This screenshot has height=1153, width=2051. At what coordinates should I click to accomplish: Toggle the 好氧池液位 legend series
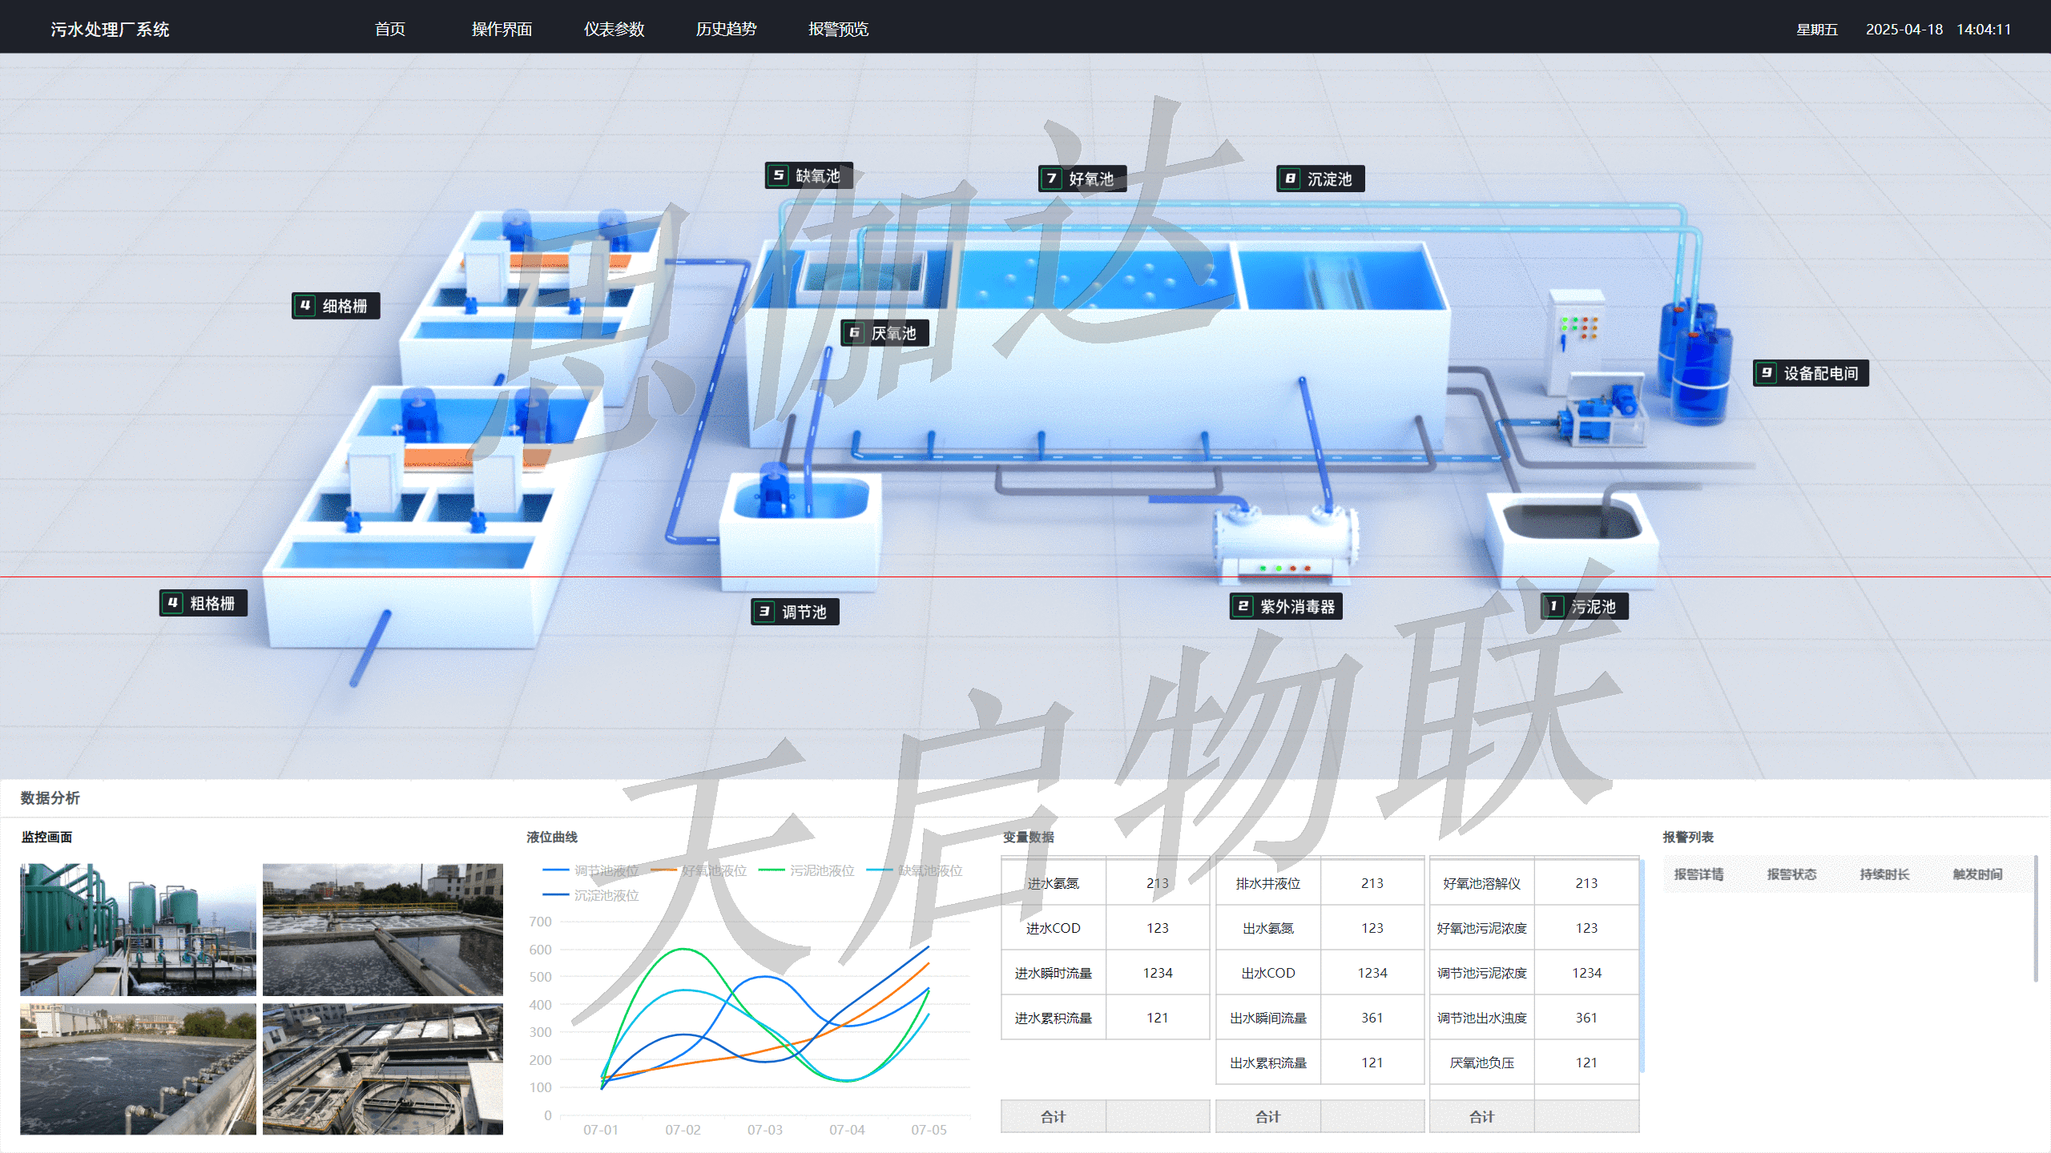pos(699,870)
